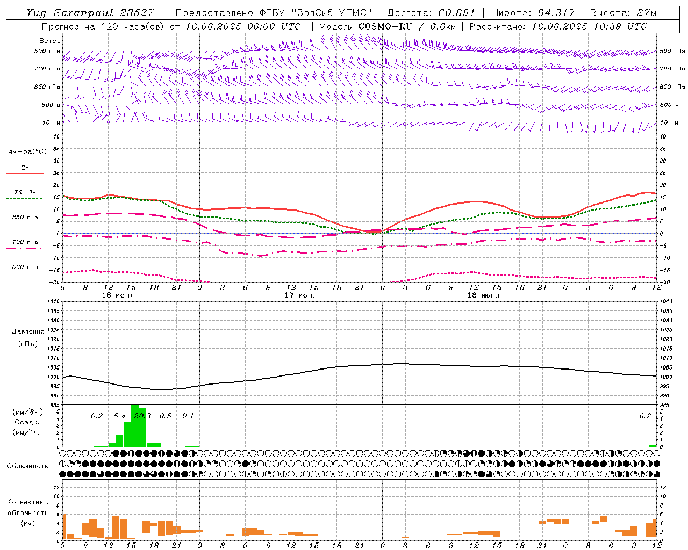Select the Тем-ра(°C) axis title
The height and width of the screenshot is (550, 688).
point(25,152)
